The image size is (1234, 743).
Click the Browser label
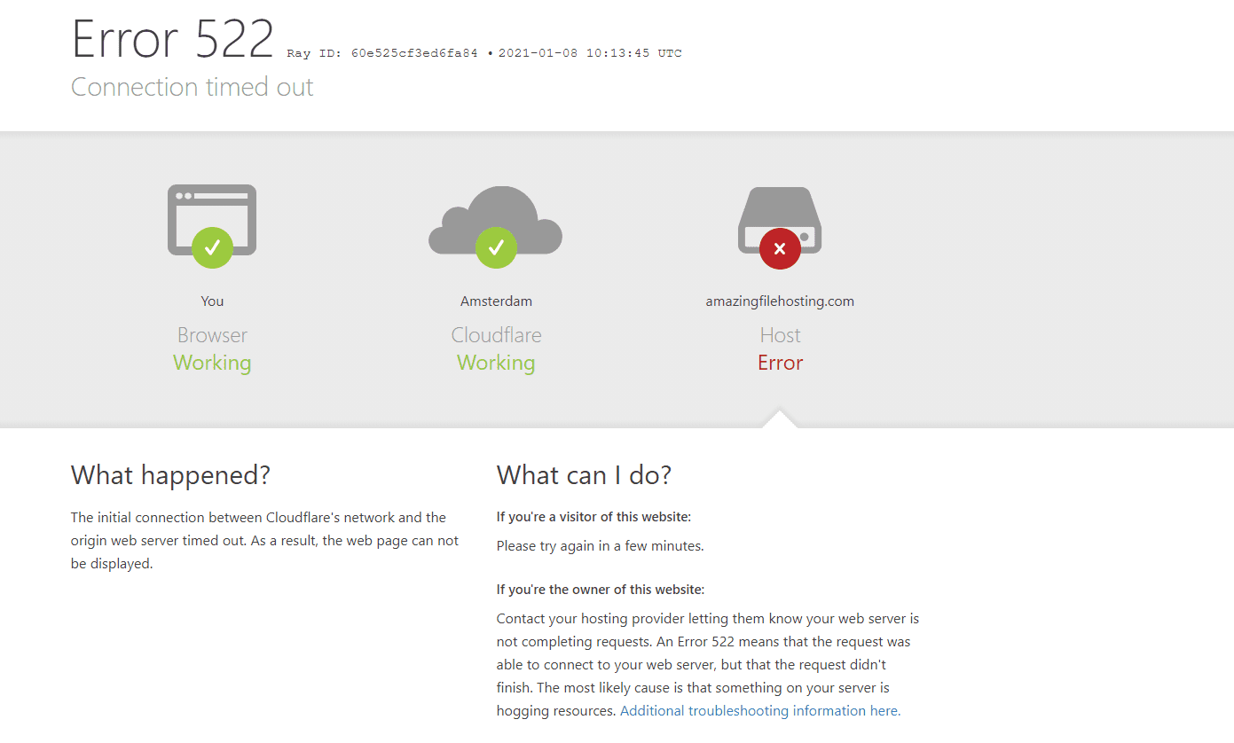(212, 335)
